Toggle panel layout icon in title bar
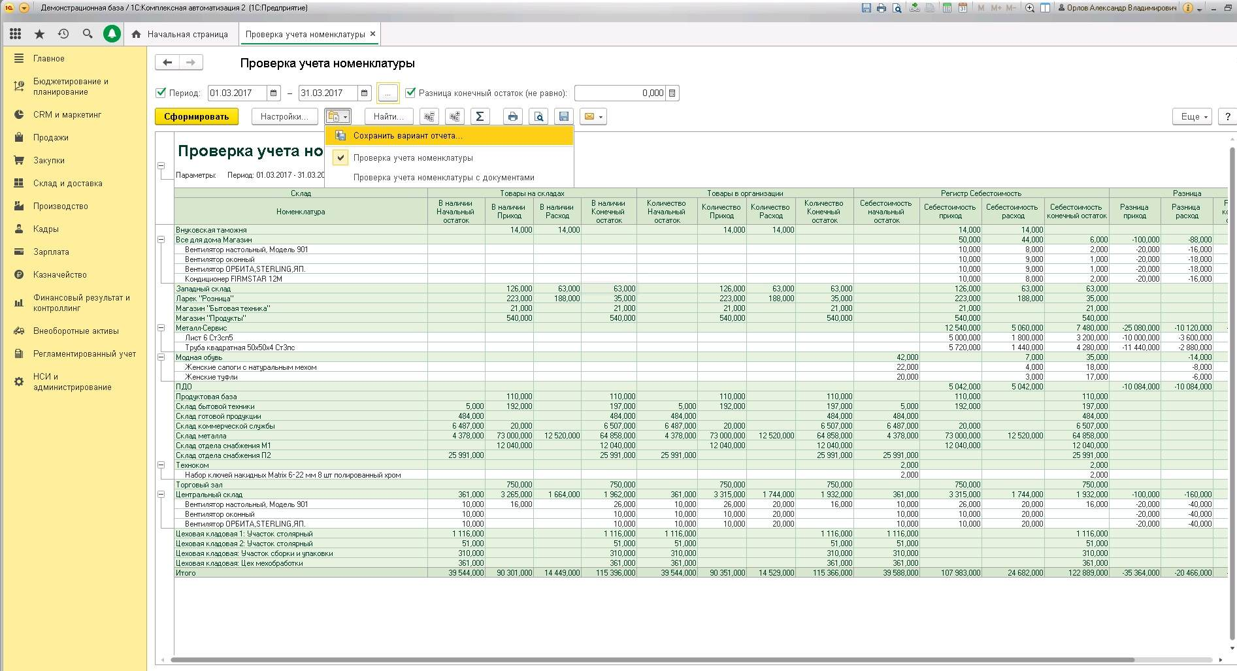This screenshot has width=1237, height=671. click(1045, 8)
